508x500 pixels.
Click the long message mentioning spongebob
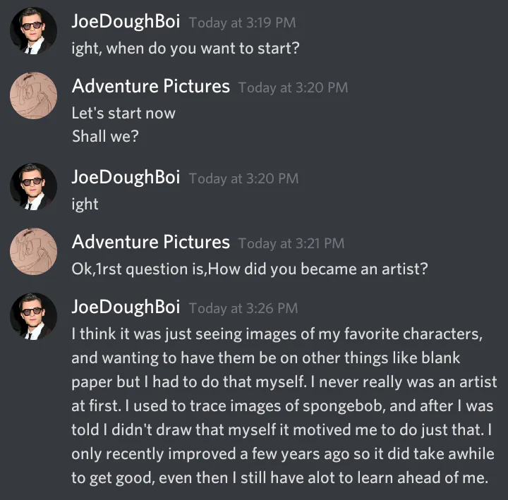coord(282,406)
